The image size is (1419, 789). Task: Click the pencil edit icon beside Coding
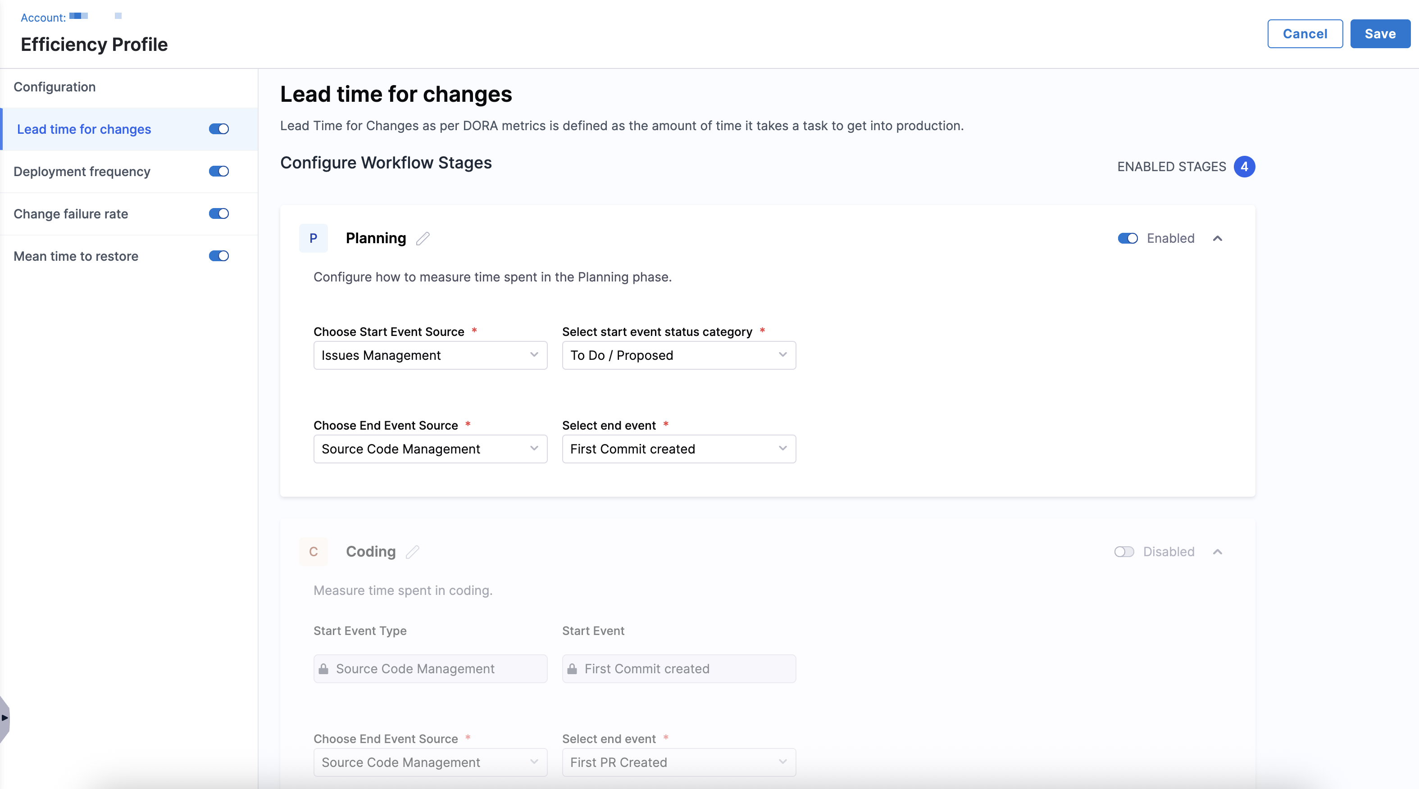point(413,552)
